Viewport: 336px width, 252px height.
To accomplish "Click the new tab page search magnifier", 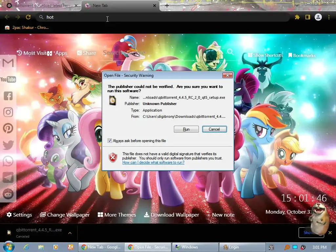I will [230, 52].
